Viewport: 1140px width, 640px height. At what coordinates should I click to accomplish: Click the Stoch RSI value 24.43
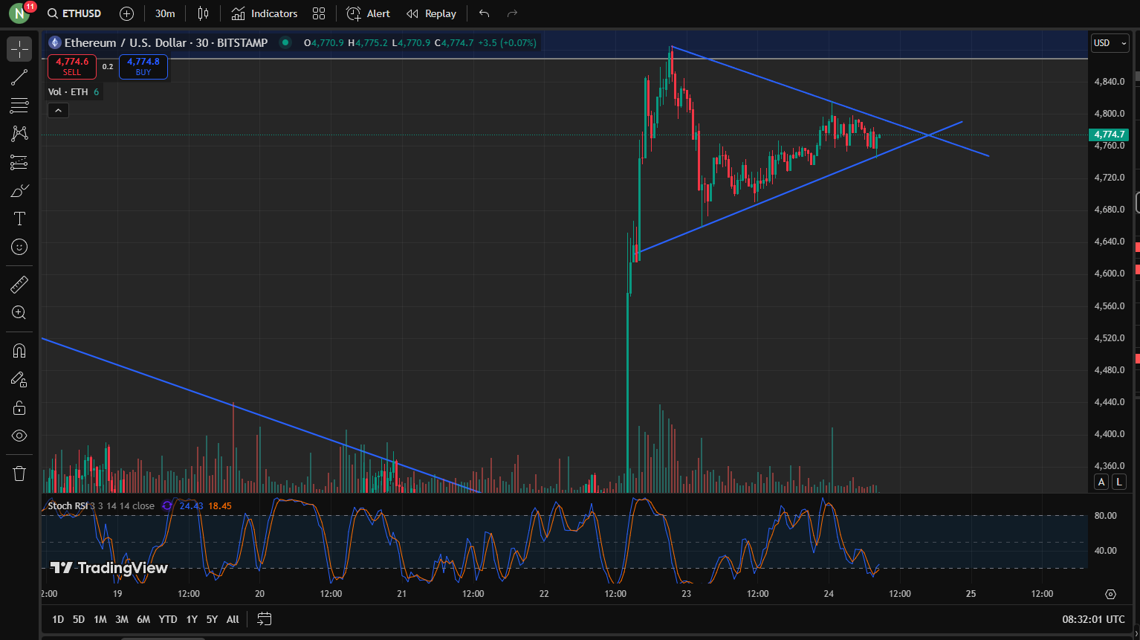point(191,505)
